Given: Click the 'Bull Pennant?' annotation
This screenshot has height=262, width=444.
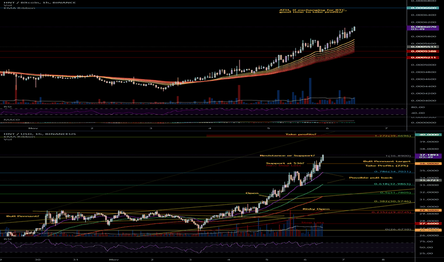Looking at the screenshot, I should [x=23, y=216].
